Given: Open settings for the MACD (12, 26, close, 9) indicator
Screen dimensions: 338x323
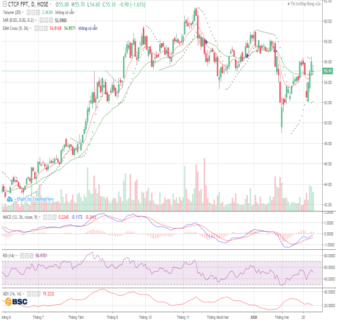Looking at the screenshot, I should click(x=49, y=218).
